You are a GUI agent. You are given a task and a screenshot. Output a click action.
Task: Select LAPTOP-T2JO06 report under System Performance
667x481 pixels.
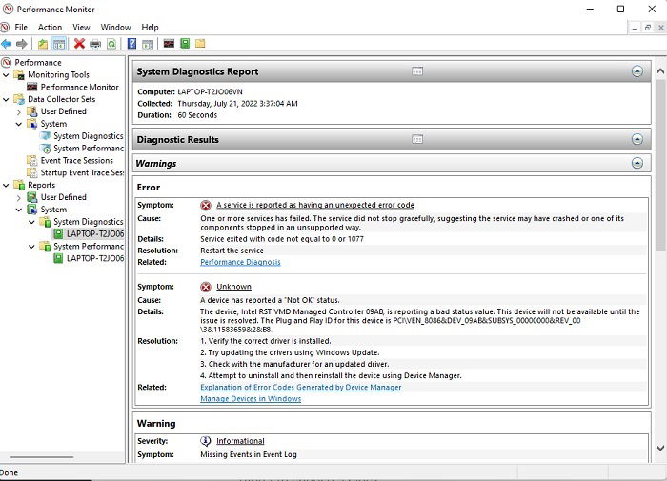[95, 258]
